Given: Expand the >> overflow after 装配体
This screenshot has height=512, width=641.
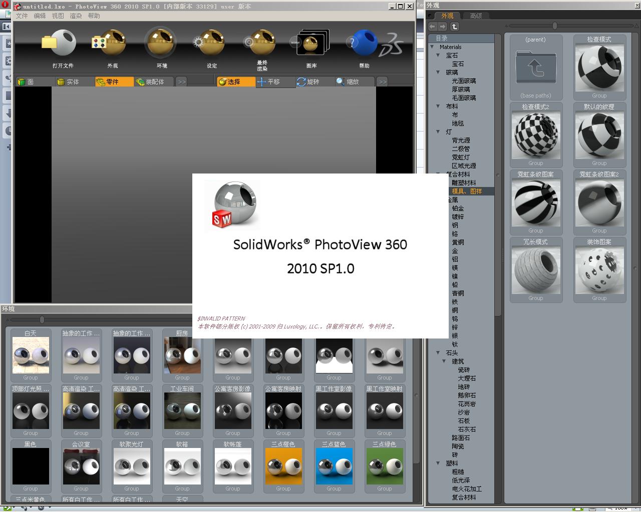Looking at the screenshot, I should tap(181, 81).
